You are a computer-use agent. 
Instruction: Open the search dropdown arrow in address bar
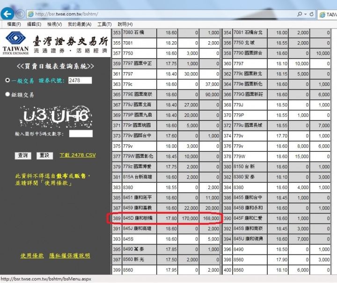tap(305, 14)
